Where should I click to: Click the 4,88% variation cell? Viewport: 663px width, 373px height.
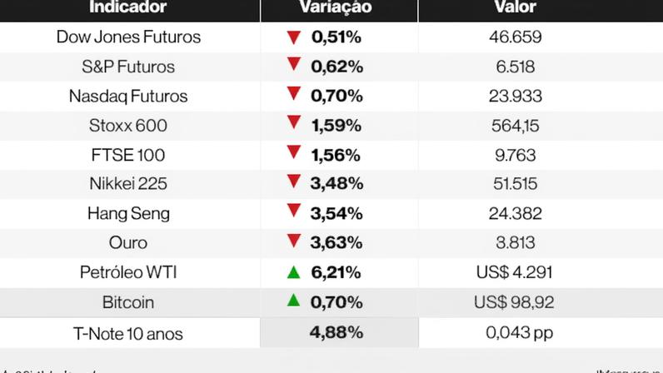coord(336,333)
